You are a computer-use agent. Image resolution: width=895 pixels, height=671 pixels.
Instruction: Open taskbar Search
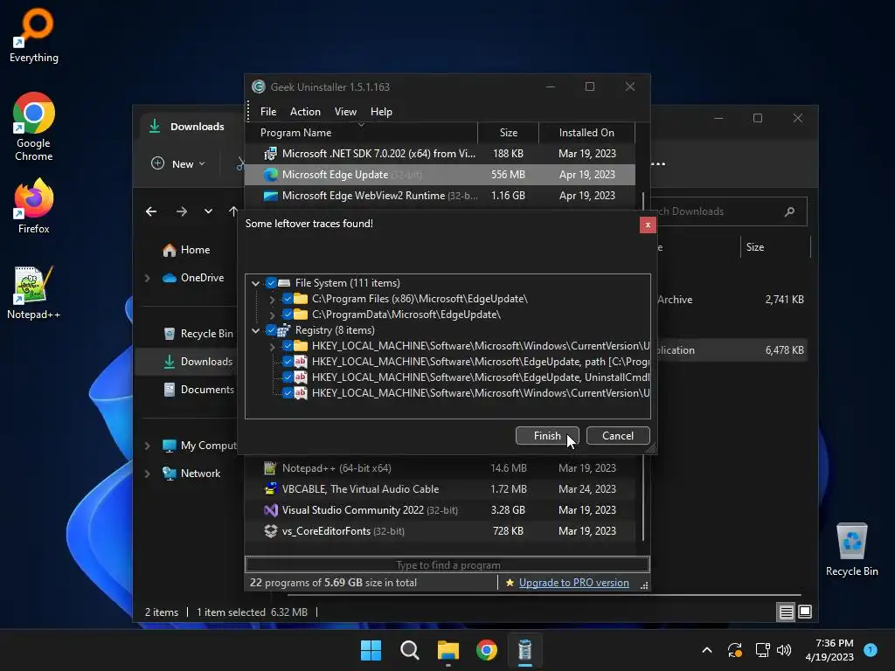tap(410, 650)
